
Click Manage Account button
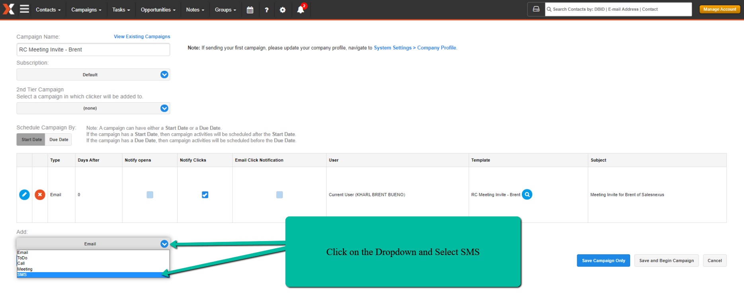pos(720,9)
